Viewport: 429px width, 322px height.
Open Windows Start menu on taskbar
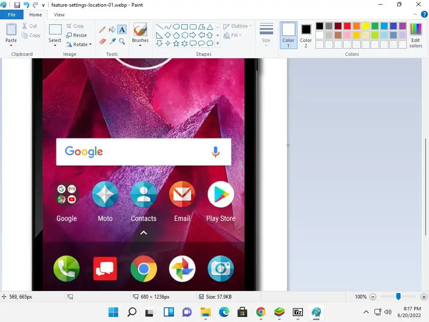coord(113,312)
